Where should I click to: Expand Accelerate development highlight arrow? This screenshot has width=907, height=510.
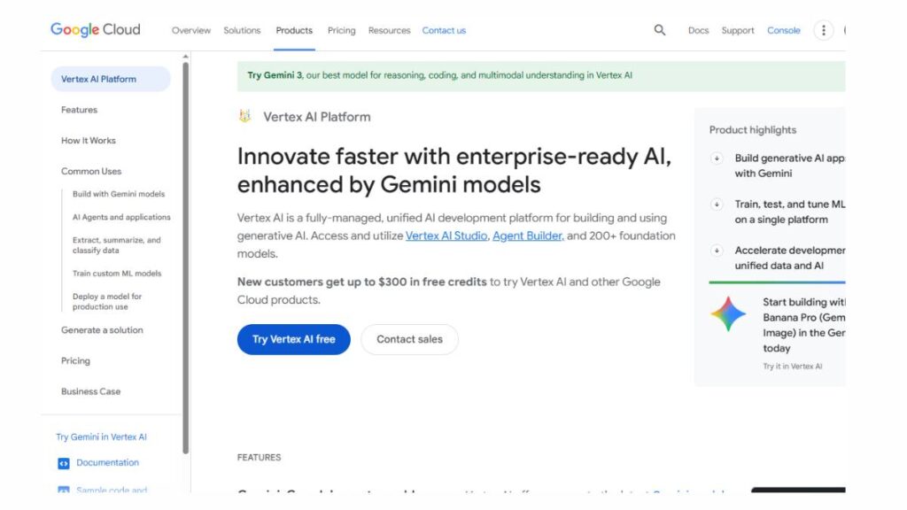click(717, 251)
